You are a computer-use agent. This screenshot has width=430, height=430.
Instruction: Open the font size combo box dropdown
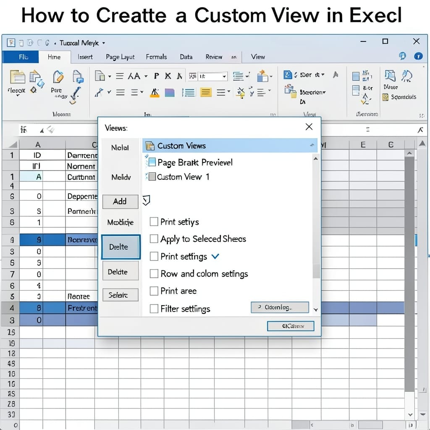pyautogui.click(x=224, y=76)
